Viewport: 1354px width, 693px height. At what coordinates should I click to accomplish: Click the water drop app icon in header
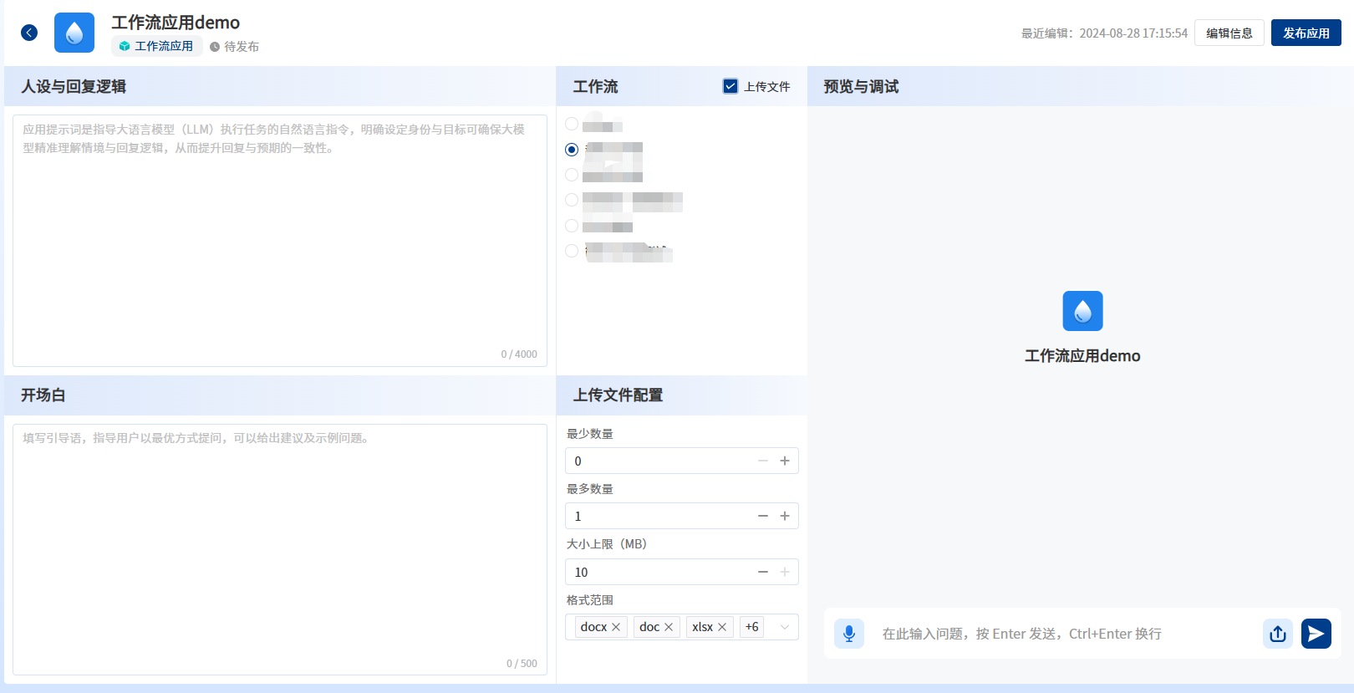tap(74, 33)
